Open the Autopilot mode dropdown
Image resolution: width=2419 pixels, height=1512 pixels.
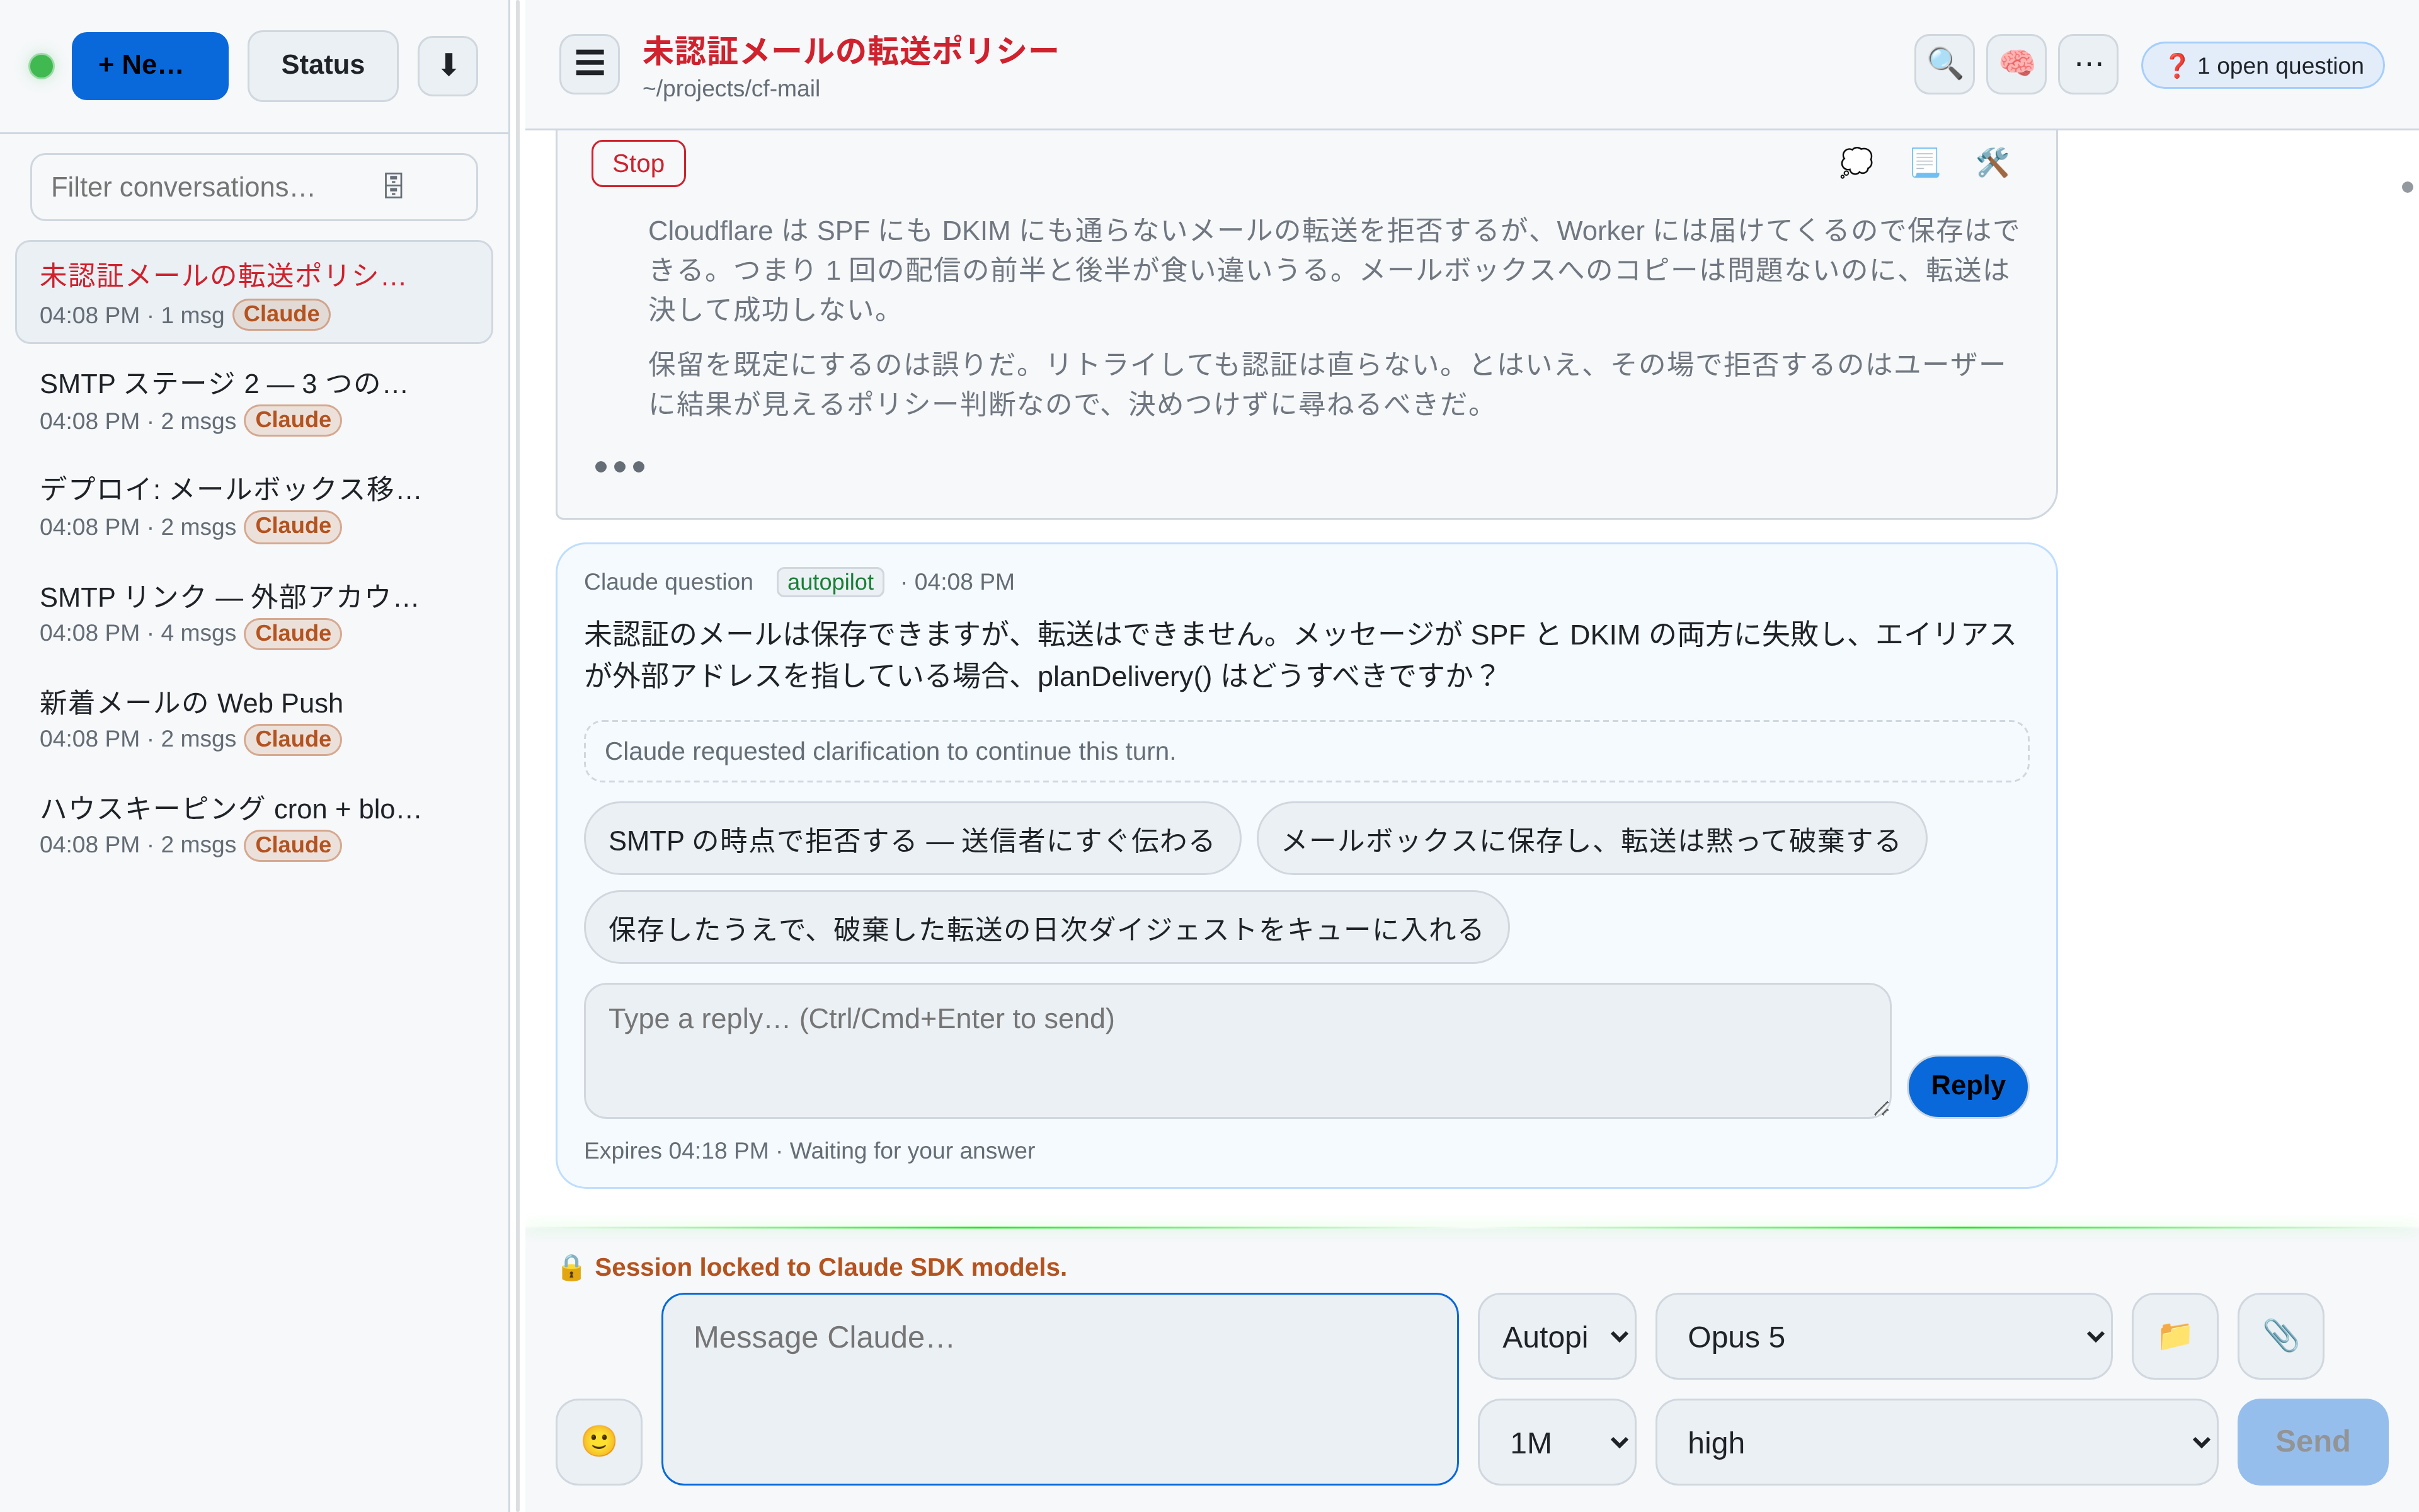1557,1336
